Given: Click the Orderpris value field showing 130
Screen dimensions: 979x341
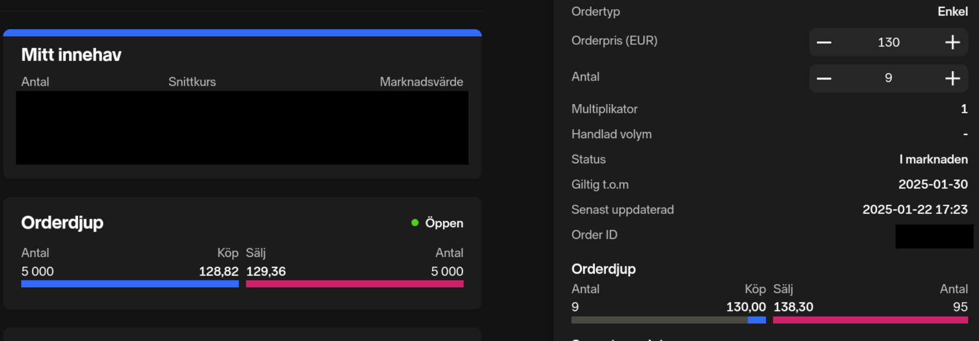Looking at the screenshot, I should click(888, 42).
